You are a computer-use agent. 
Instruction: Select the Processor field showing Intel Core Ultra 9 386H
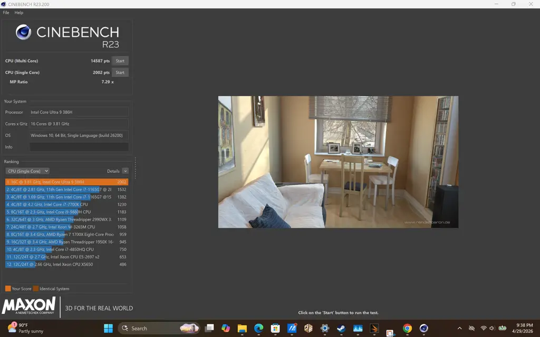point(79,112)
